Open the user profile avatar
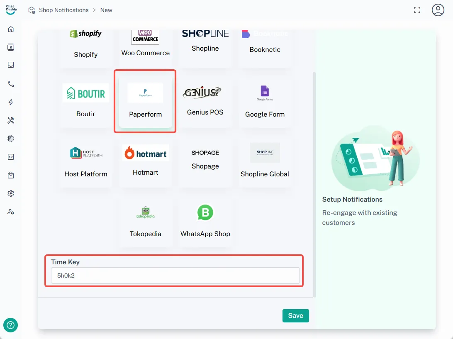The image size is (453, 339). click(x=438, y=10)
